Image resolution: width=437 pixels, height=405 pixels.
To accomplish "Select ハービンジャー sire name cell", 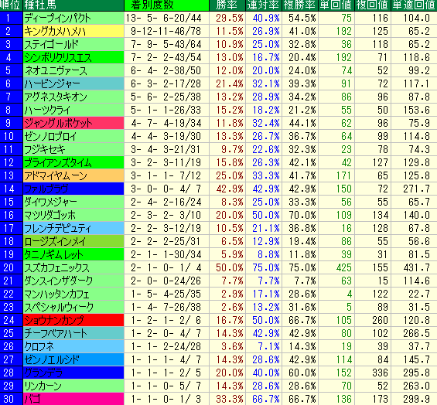I will (73, 83).
